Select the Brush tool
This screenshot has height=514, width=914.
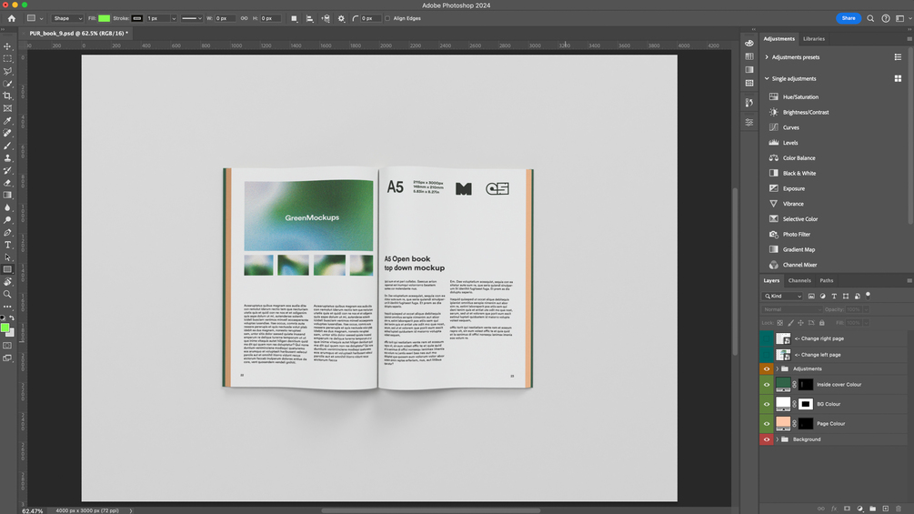[7, 146]
